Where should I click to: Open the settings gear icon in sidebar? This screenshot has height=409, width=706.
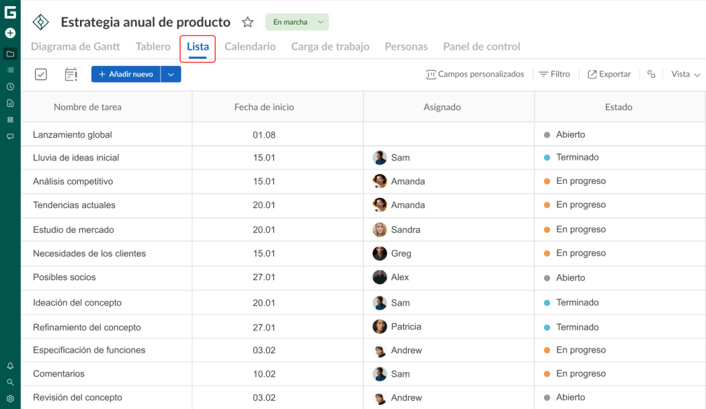[10, 399]
